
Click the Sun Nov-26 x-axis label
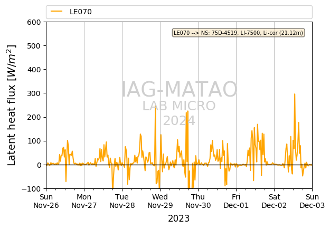pyautogui.click(x=46, y=201)
